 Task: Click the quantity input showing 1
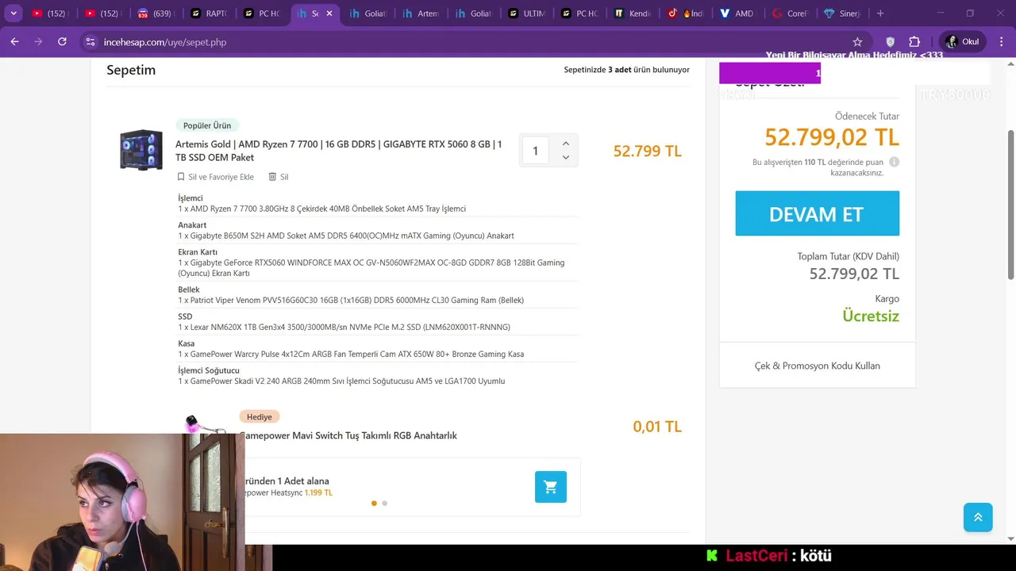535,151
